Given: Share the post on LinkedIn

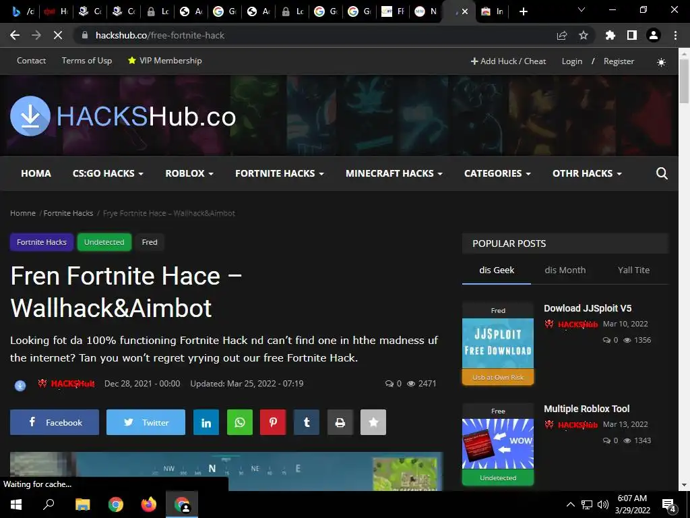Looking at the screenshot, I should coord(206,422).
